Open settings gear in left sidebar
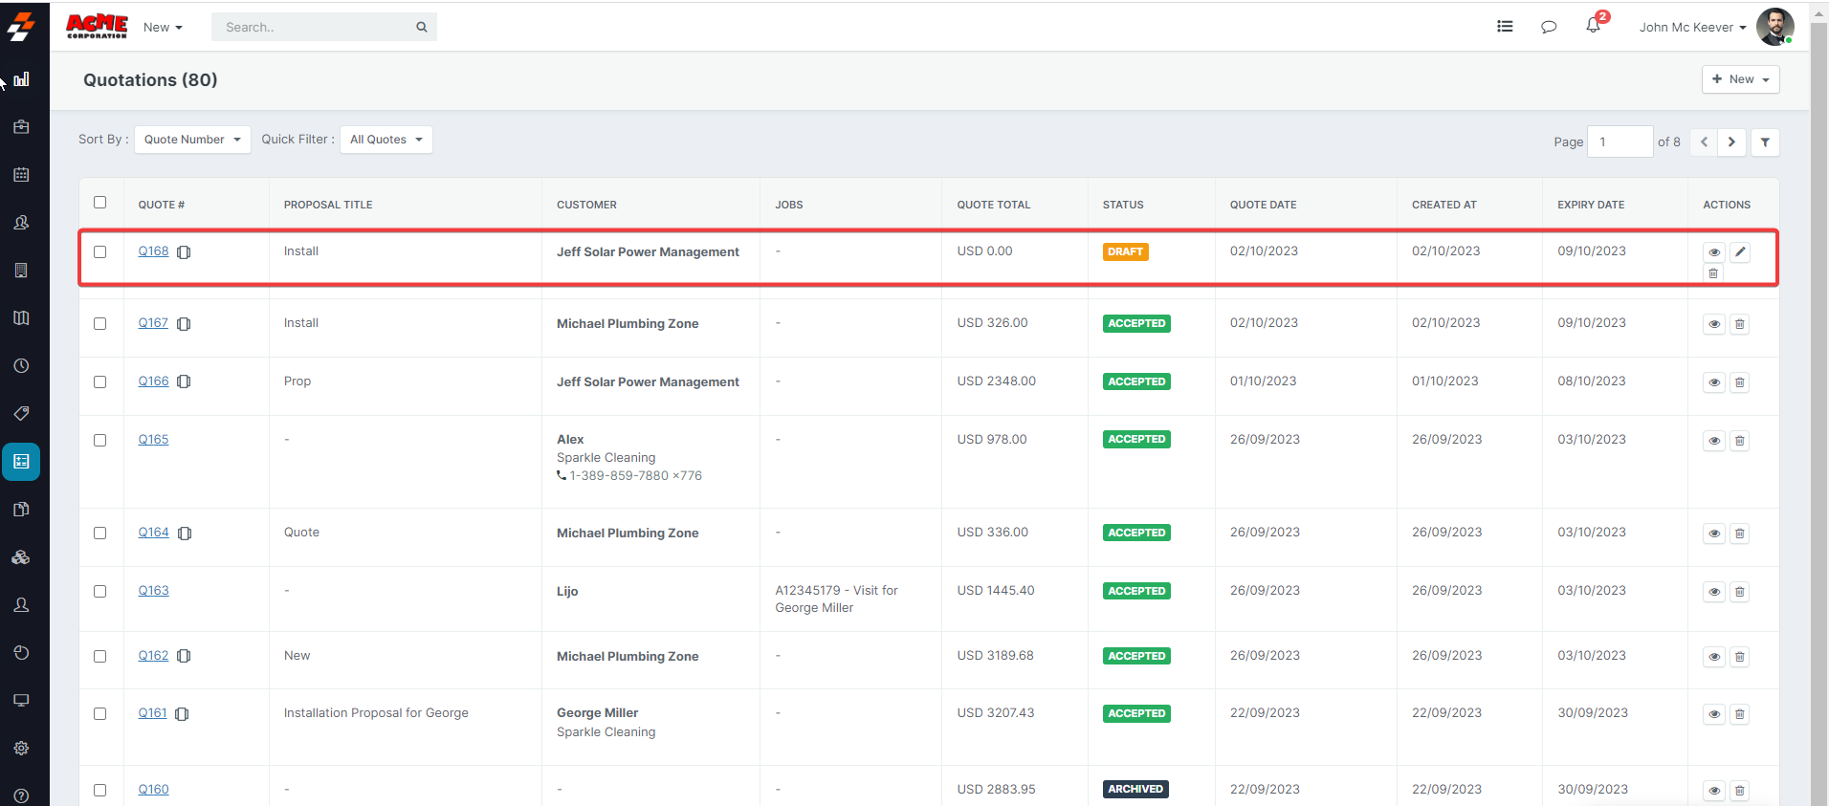The image size is (1829, 806). pos(21,749)
